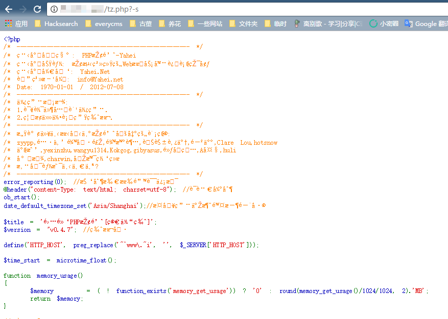View site info icon in address bar
The width and height of the screenshot is (448, 319).
(54, 9)
